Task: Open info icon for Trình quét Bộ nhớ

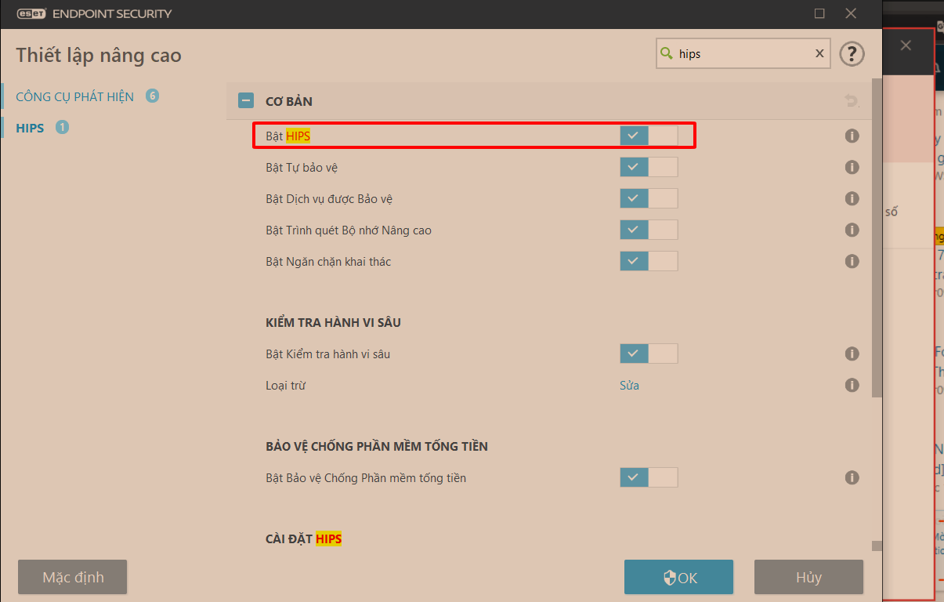Action: 852,230
